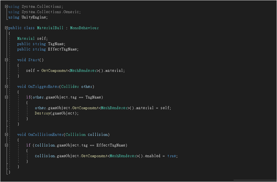The width and height of the screenshot is (277, 182).
Task: Click 'using System.Collections;' line
Action: pyautogui.click(x=36, y=7)
